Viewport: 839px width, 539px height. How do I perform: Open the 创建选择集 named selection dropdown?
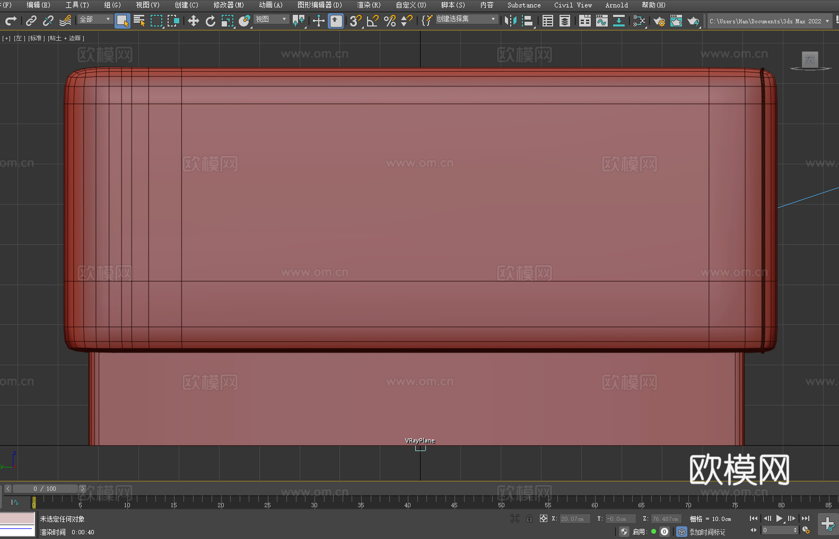pos(467,19)
